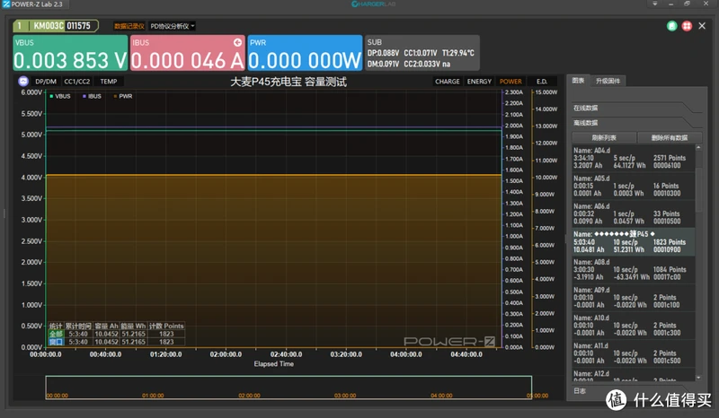The height and width of the screenshot is (418, 719).
Task: Toggle VBUS series in chart legend
Action: pyautogui.click(x=60, y=96)
